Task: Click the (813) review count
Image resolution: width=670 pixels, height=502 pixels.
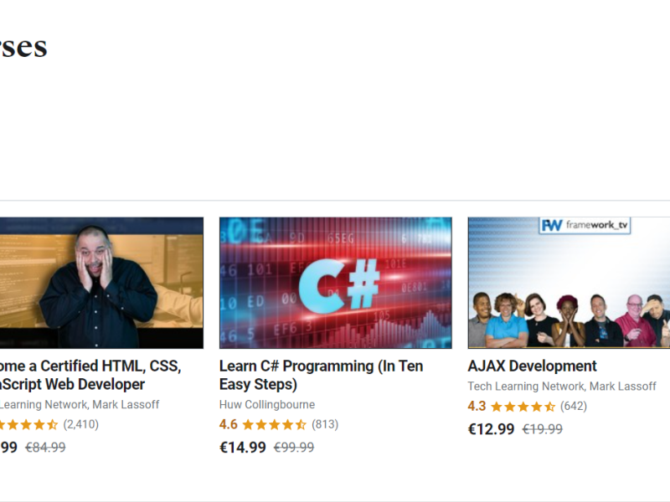Action: 325,425
